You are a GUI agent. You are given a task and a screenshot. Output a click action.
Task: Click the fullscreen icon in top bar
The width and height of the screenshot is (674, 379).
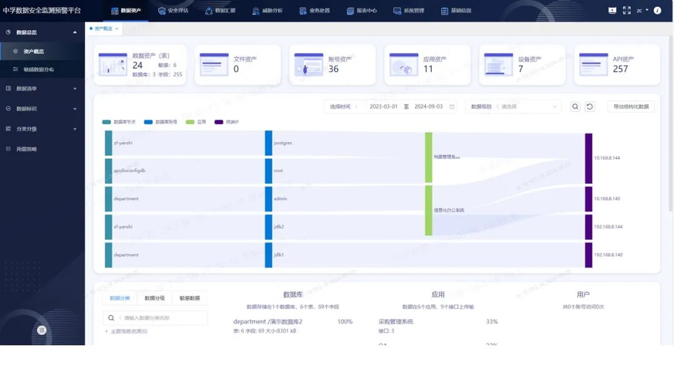[626, 11]
